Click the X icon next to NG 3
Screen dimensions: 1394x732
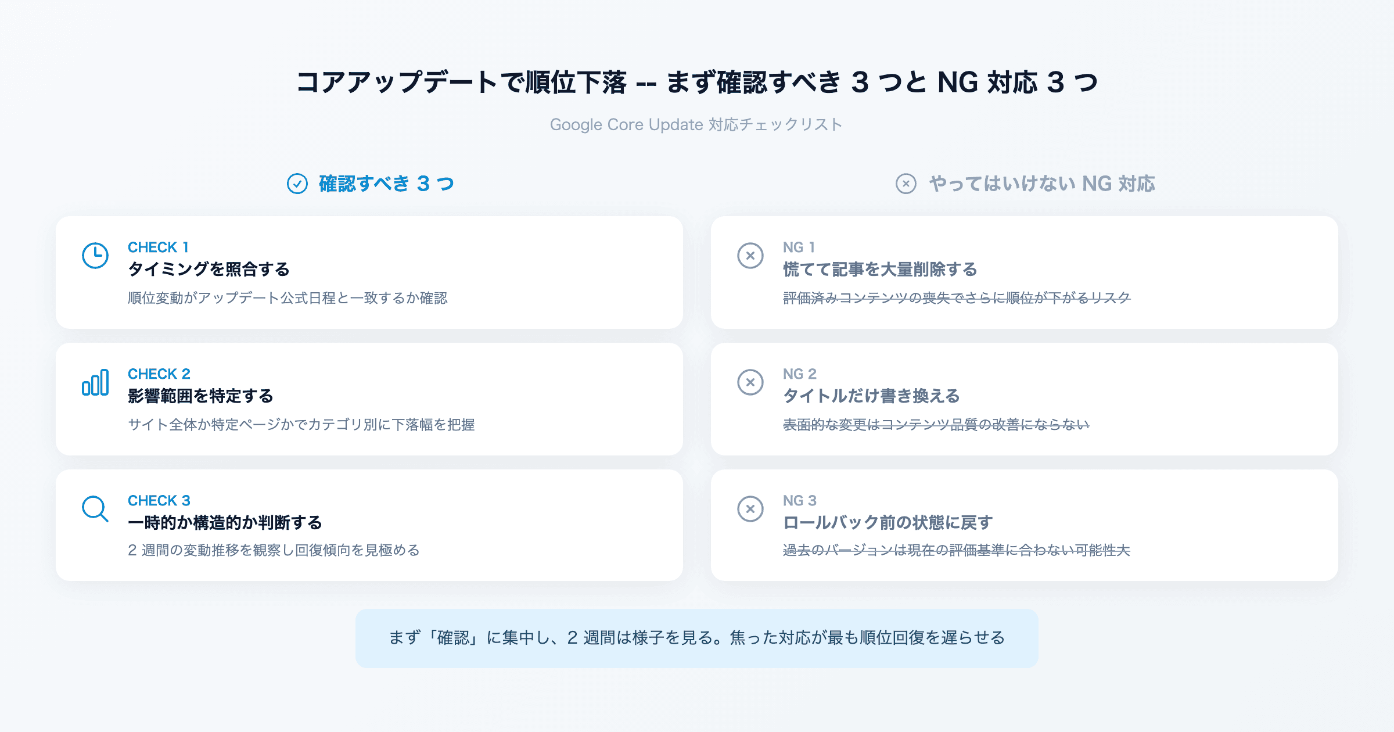(x=751, y=509)
